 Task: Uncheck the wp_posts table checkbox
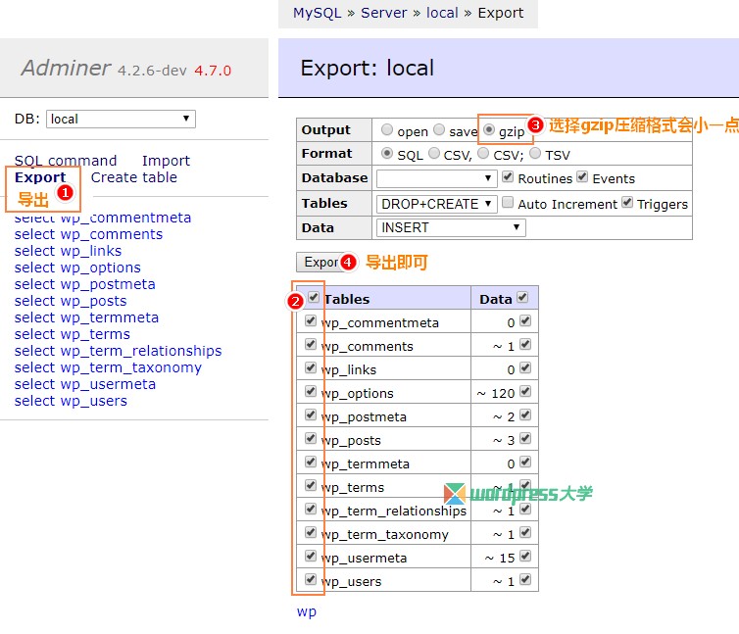pyautogui.click(x=310, y=438)
